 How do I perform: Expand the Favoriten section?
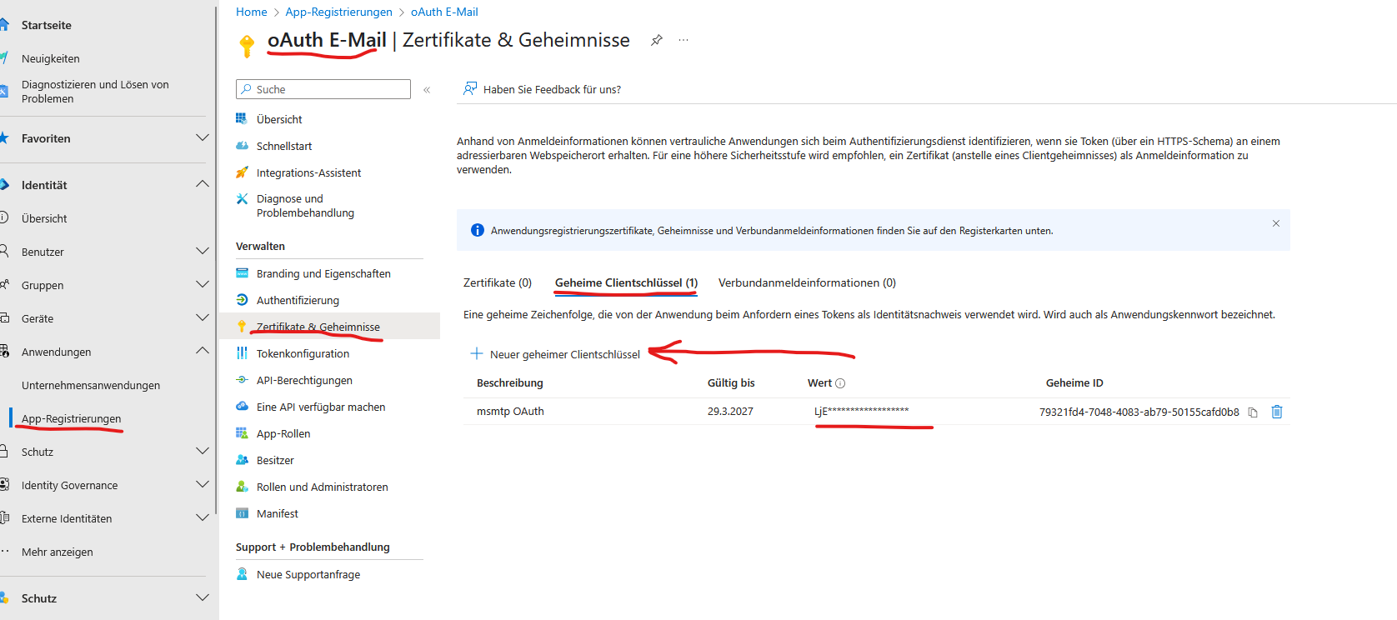(x=202, y=137)
